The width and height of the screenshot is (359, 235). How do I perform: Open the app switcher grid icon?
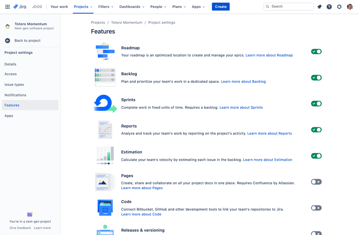[x=7, y=6]
